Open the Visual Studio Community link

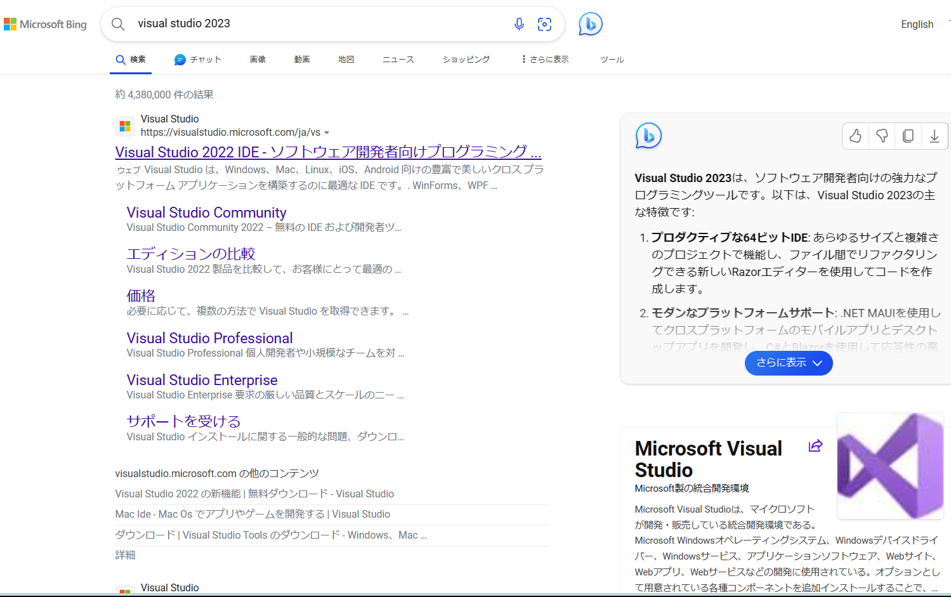tap(206, 213)
